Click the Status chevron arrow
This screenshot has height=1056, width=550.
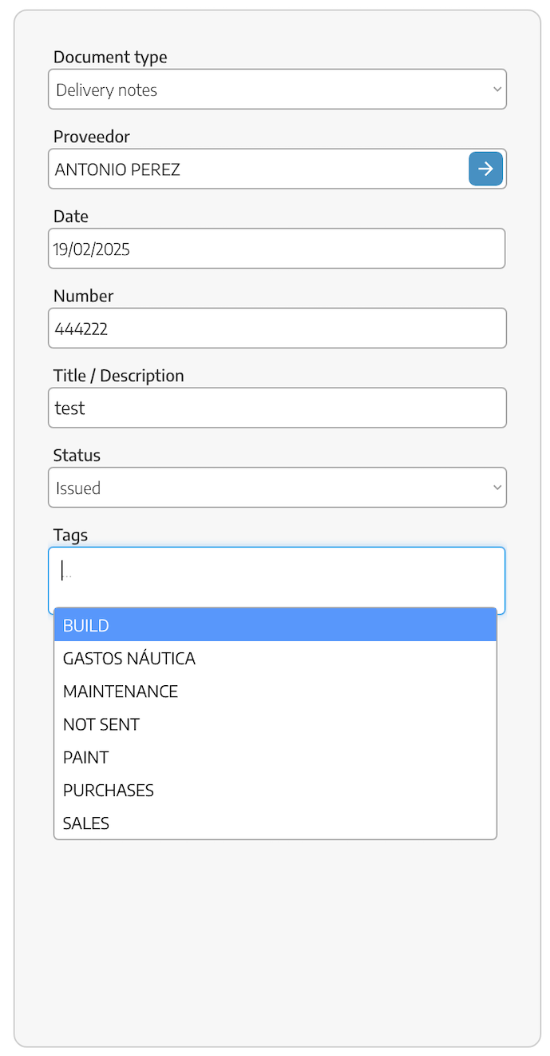pyautogui.click(x=497, y=488)
